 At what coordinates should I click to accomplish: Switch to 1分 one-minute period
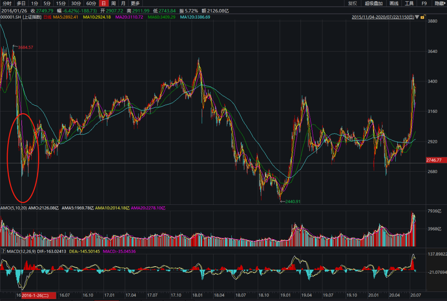click(x=35, y=3)
